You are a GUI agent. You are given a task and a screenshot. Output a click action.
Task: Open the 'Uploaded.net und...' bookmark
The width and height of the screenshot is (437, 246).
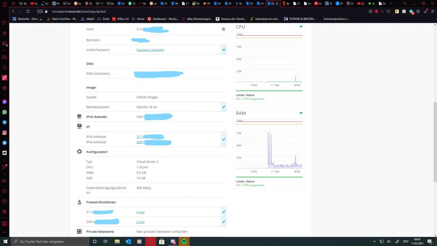click(265, 19)
